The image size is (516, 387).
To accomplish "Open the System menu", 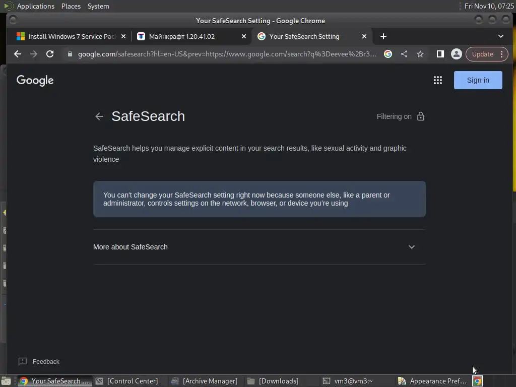I will pyautogui.click(x=98, y=6).
